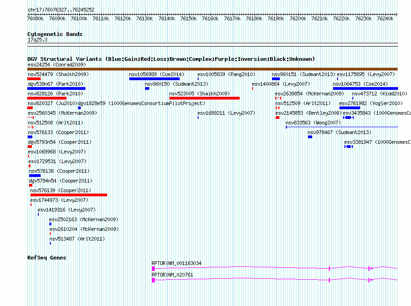The height and width of the screenshot is (306, 411).
Task: Select esv1419316 (Levy2007) label
Action: click(x=66, y=210)
